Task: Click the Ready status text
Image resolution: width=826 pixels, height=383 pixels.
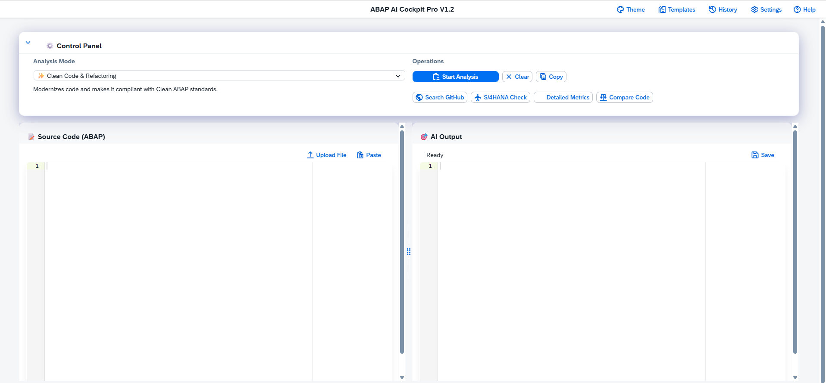Action: 435,155
